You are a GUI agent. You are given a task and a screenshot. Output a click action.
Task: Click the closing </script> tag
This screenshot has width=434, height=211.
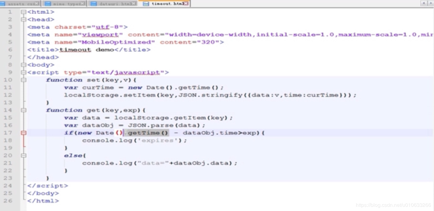point(48,186)
